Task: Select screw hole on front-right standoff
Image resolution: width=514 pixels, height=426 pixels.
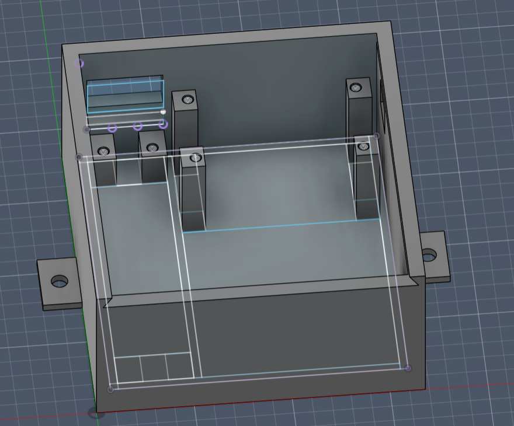Action: click(363, 146)
